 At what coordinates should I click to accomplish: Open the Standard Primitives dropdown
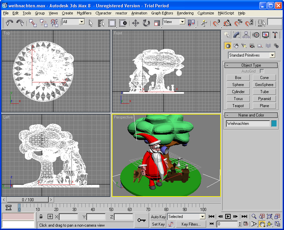coord(272,55)
